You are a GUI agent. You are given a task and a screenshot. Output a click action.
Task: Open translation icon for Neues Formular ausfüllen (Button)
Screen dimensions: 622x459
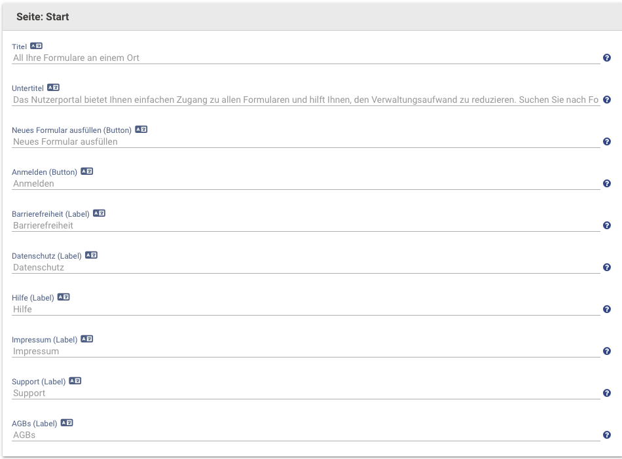141,130
